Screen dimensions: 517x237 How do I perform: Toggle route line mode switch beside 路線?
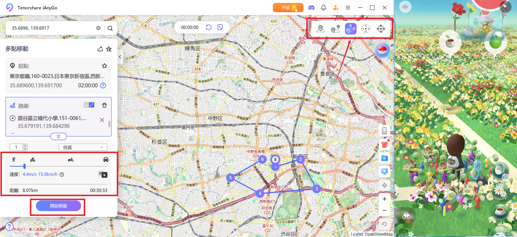[x=89, y=105]
